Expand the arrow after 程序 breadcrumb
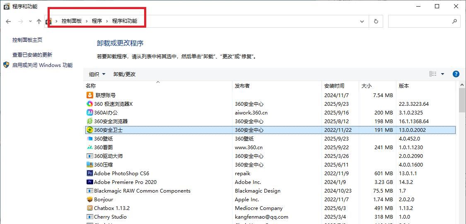This screenshot has width=466, height=224. pyautogui.click(x=107, y=21)
